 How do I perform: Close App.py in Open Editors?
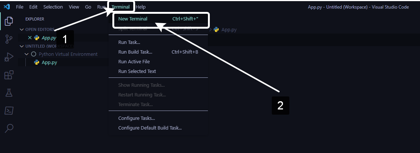(30, 38)
